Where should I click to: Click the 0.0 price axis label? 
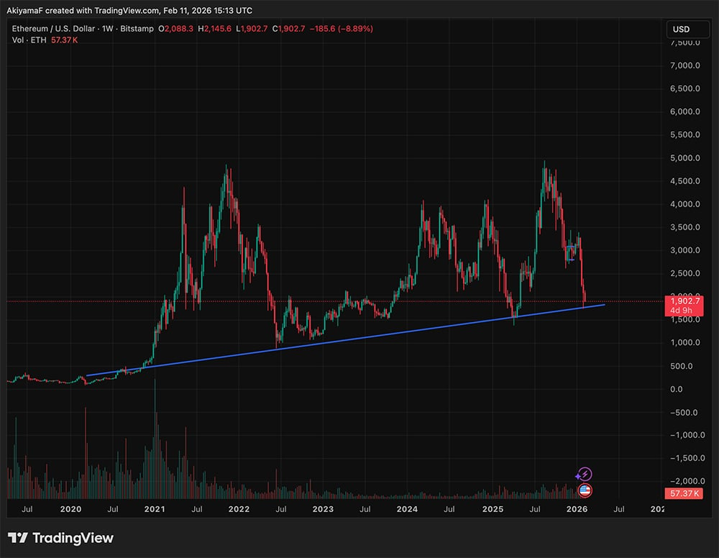click(676, 389)
